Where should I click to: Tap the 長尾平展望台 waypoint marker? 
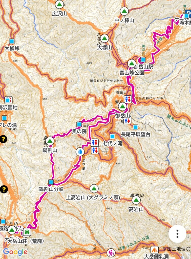click(x=136, y=127)
